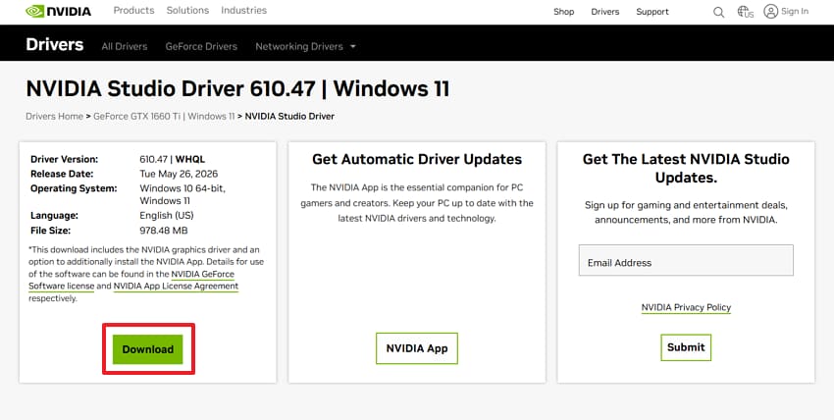This screenshot has width=834, height=420.
Task: Open Drivers in top navigation
Action: point(605,12)
